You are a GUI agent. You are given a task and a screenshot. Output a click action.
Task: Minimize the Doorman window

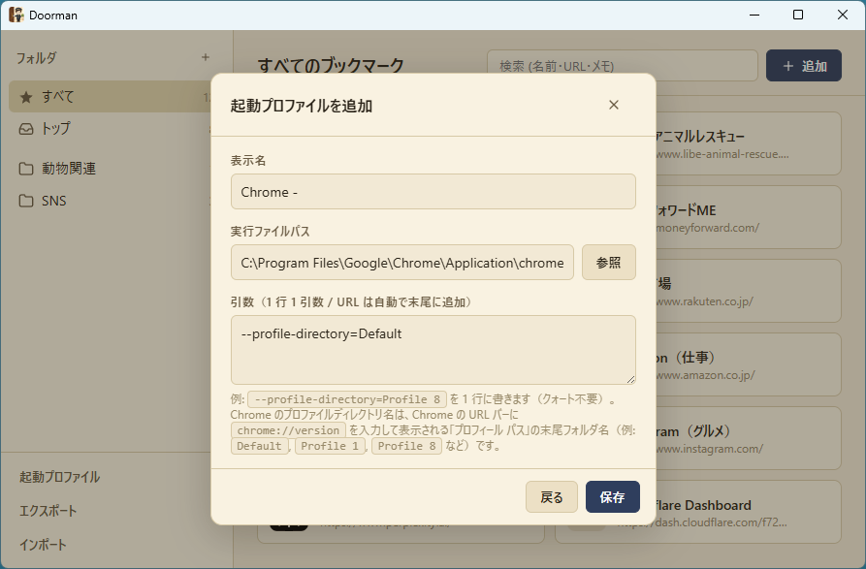pos(754,15)
